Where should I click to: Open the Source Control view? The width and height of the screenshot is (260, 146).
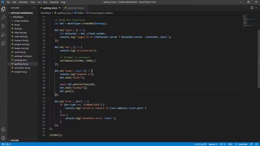click(3, 26)
